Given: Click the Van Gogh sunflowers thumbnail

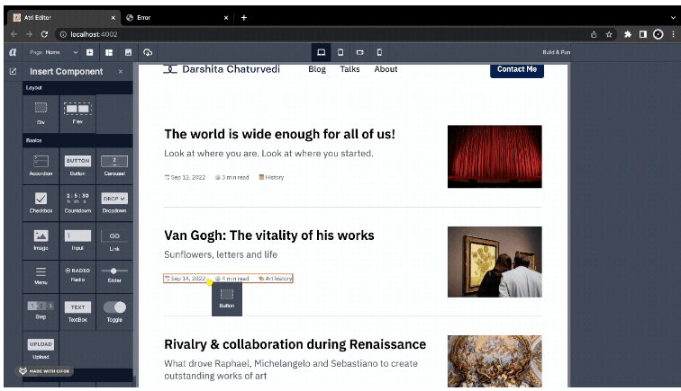Looking at the screenshot, I should tap(495, 262).
